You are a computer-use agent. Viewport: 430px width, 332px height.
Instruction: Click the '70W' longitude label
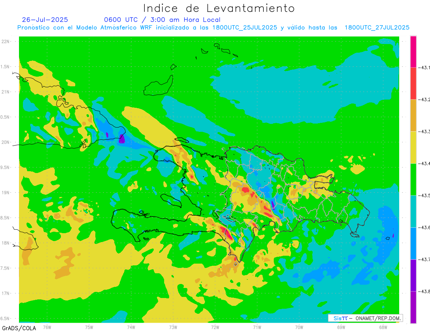click(299, 327)
